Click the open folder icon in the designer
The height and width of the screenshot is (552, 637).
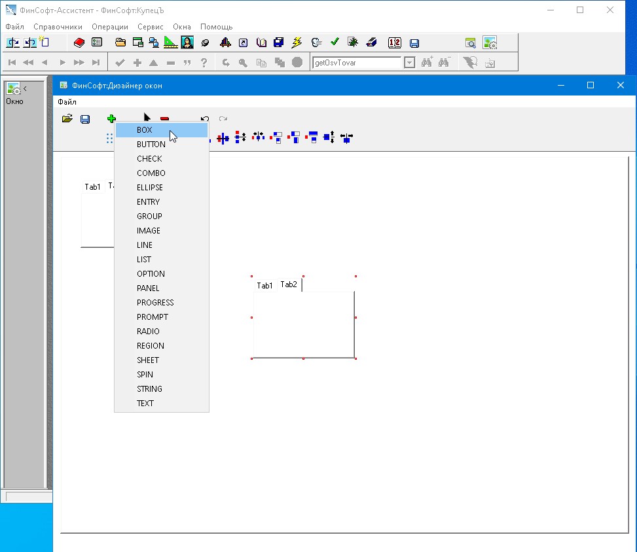[x=67, y=119]
